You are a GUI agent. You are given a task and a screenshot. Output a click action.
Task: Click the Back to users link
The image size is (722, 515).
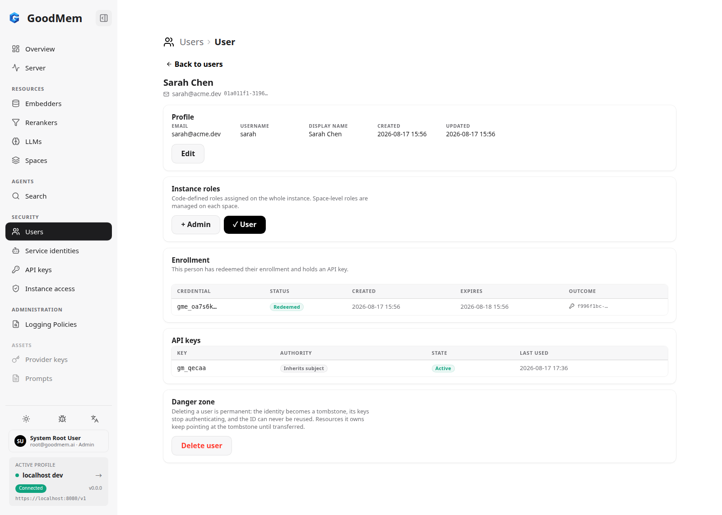pos(194,64)
